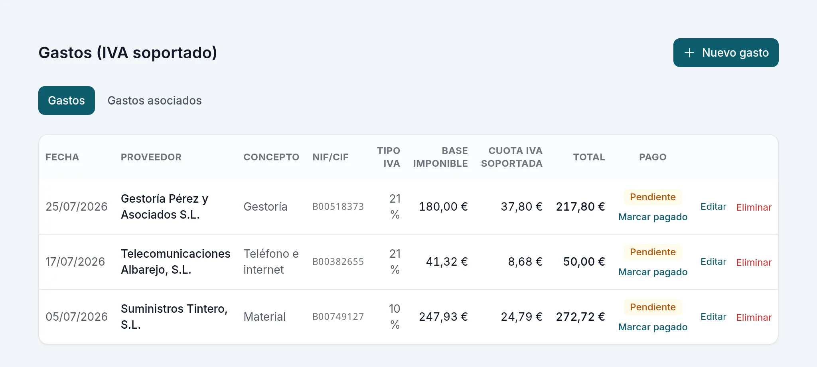Click the TOTAL column header
Viewport: 817px width, 367px height.
(589, 157)
